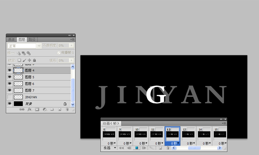The image size is (259, 155).
Task: Add a layer mask
Action: coord(37,109)
